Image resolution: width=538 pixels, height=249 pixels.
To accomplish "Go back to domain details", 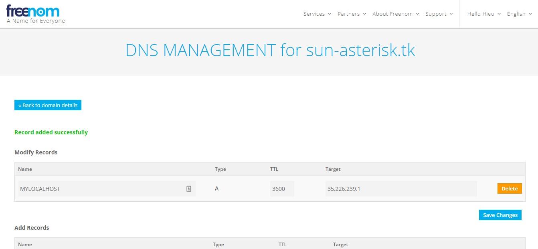I will pos(48,105).
